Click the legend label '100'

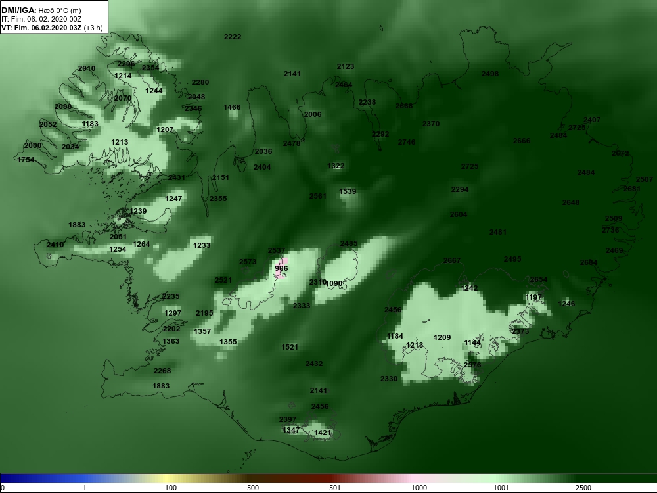(171, 488)
